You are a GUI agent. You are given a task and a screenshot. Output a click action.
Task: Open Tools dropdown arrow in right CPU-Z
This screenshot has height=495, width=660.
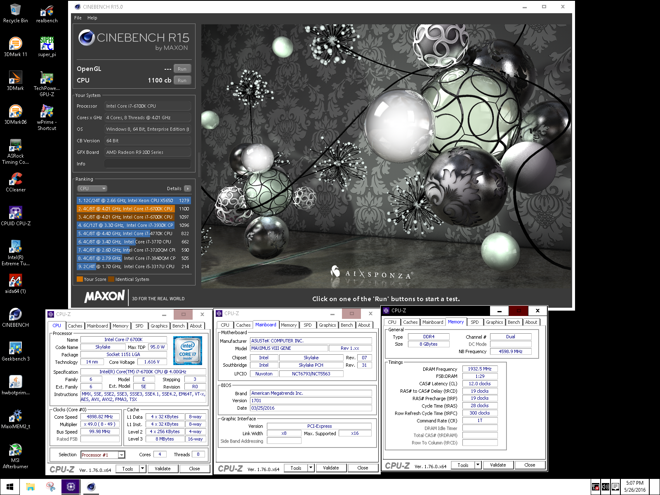[x=478, y=465]
